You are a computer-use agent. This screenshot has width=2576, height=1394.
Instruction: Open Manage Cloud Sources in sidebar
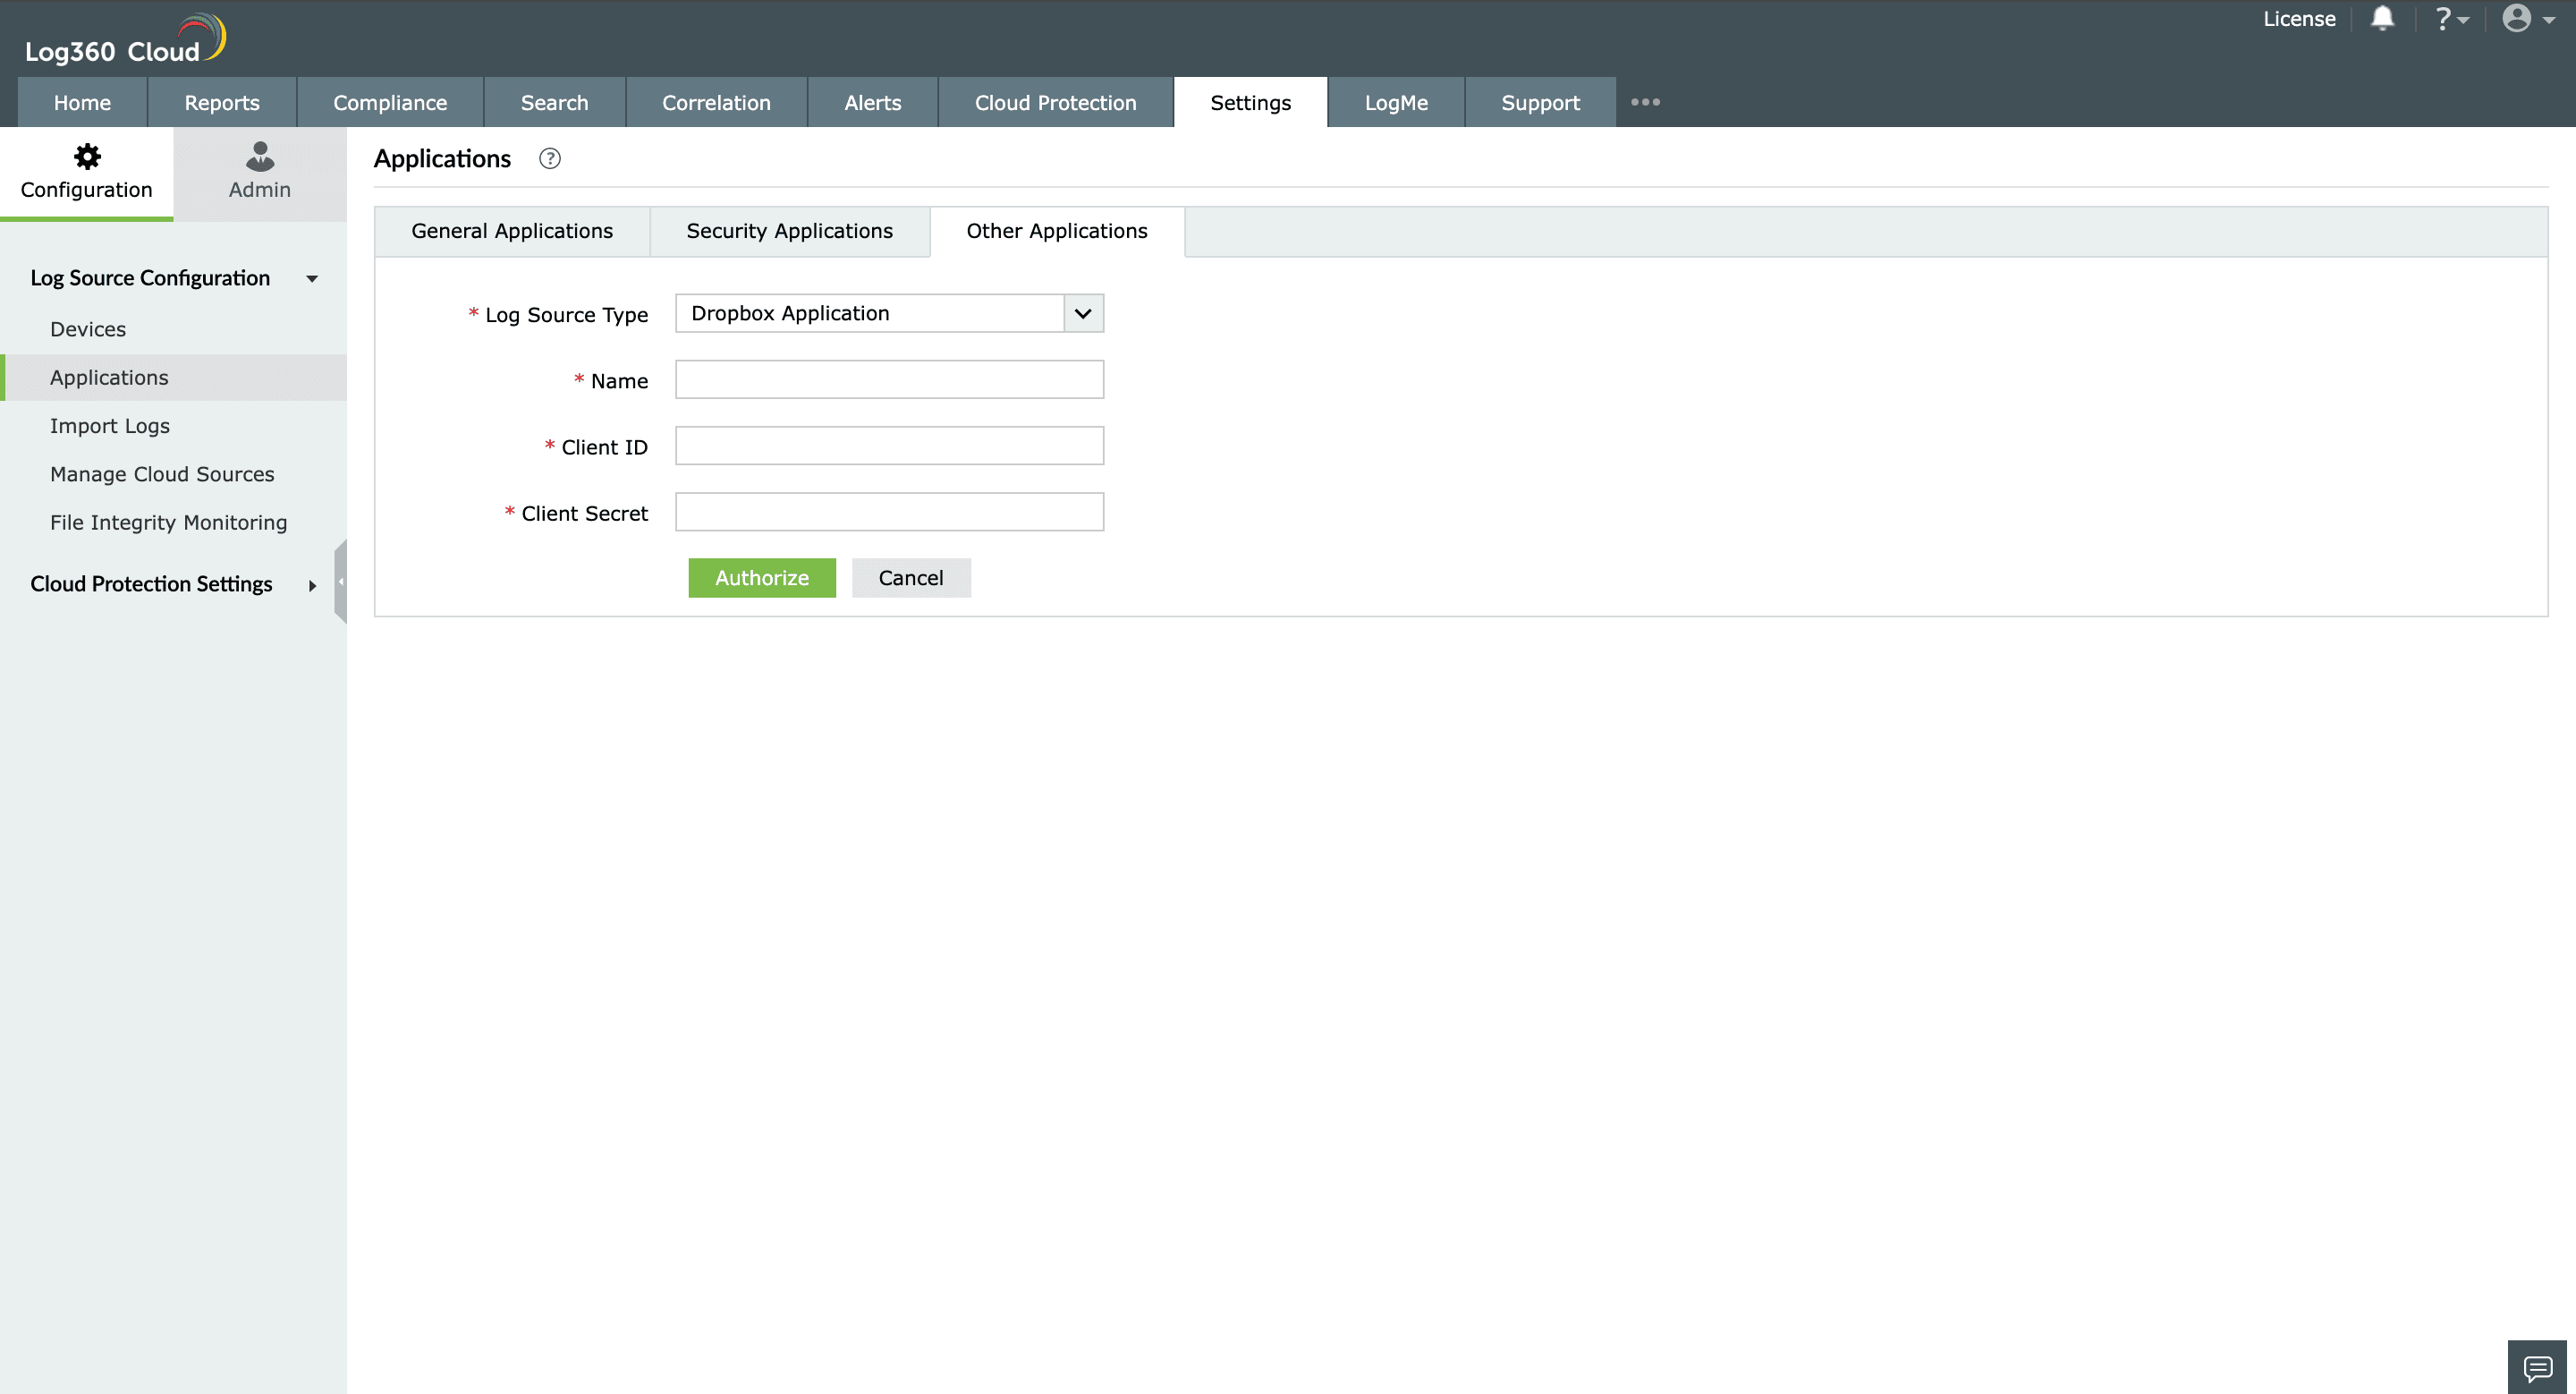coord(162,474)
